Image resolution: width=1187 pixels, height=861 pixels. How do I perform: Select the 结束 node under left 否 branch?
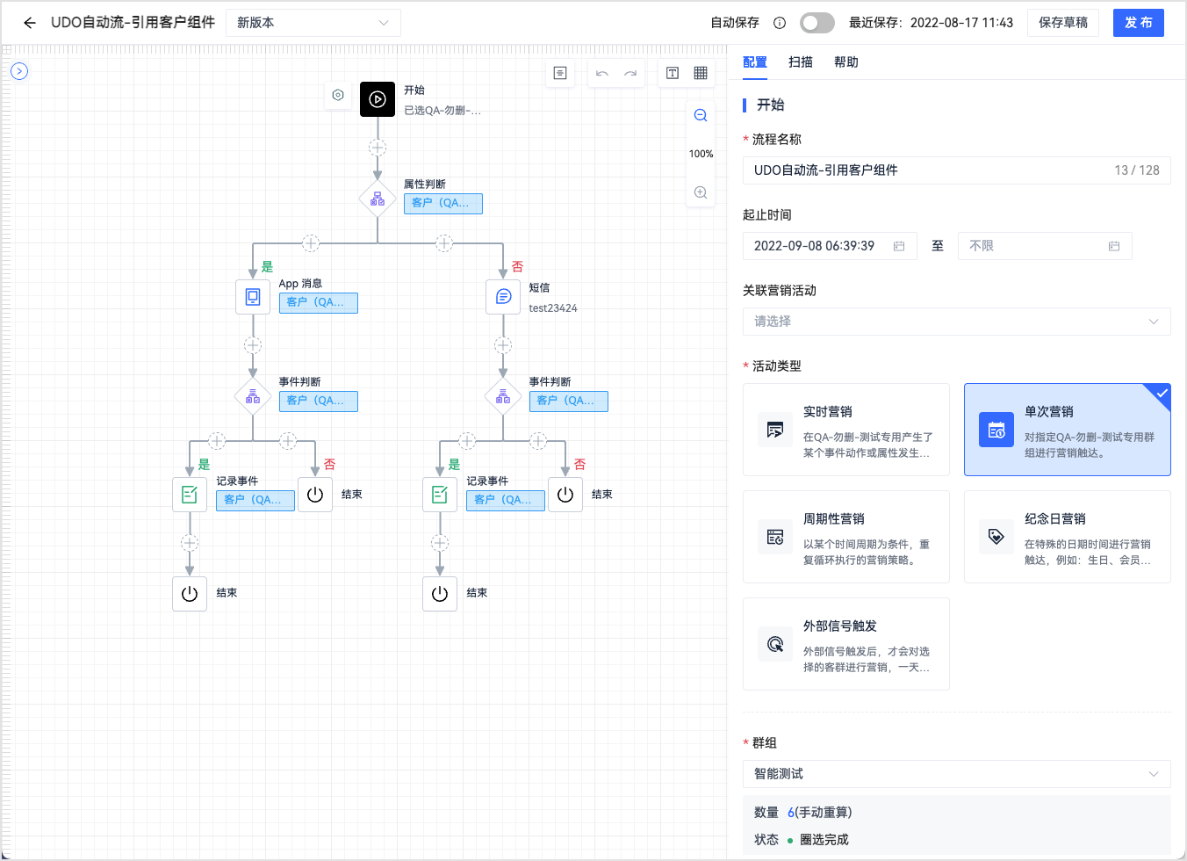(315, 495)
